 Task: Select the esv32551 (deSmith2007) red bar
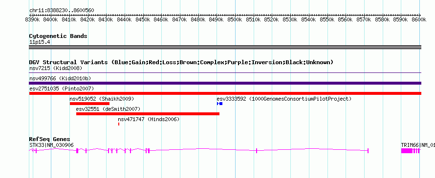pos(148,114)
